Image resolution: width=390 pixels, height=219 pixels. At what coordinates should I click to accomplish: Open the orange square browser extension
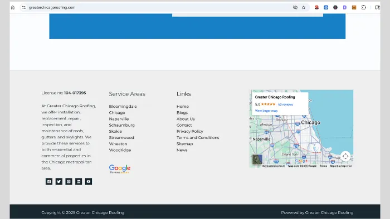(354, 7)
